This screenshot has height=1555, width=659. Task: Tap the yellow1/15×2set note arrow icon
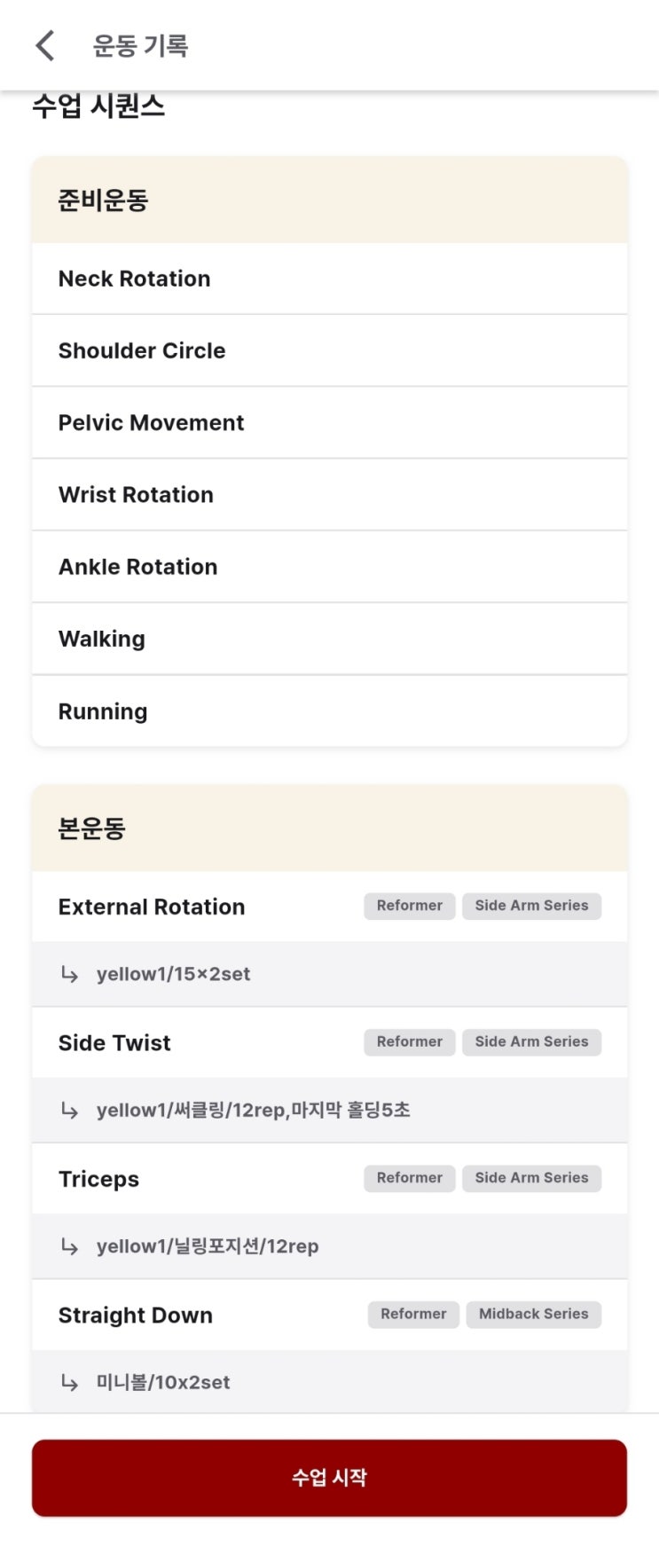pyautogui.click(x=69, y=974)
